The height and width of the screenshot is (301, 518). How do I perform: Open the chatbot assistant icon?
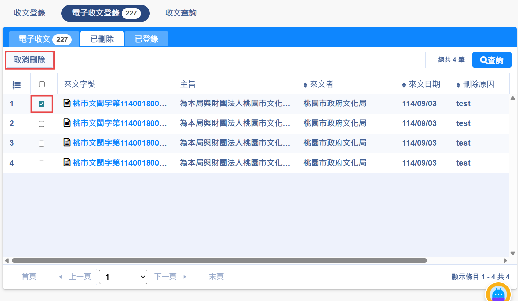coord(498,293)
